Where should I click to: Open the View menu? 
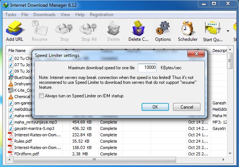[x=66, y=15]
